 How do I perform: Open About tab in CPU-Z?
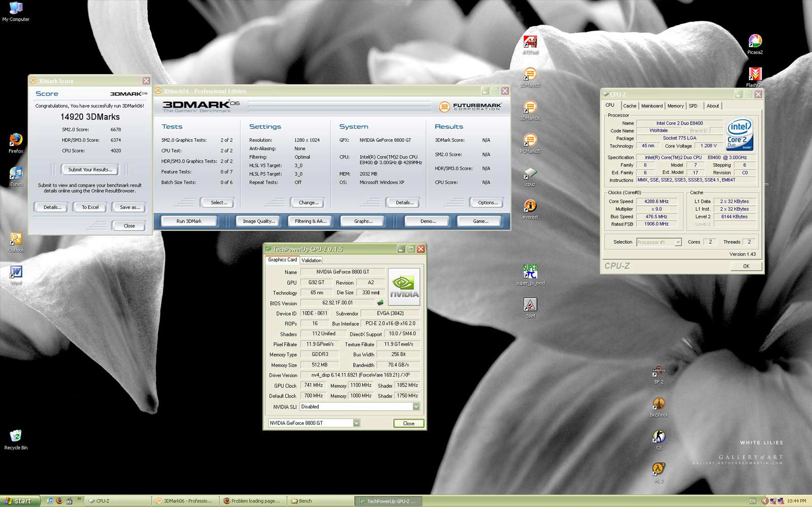tap(713, 106)
